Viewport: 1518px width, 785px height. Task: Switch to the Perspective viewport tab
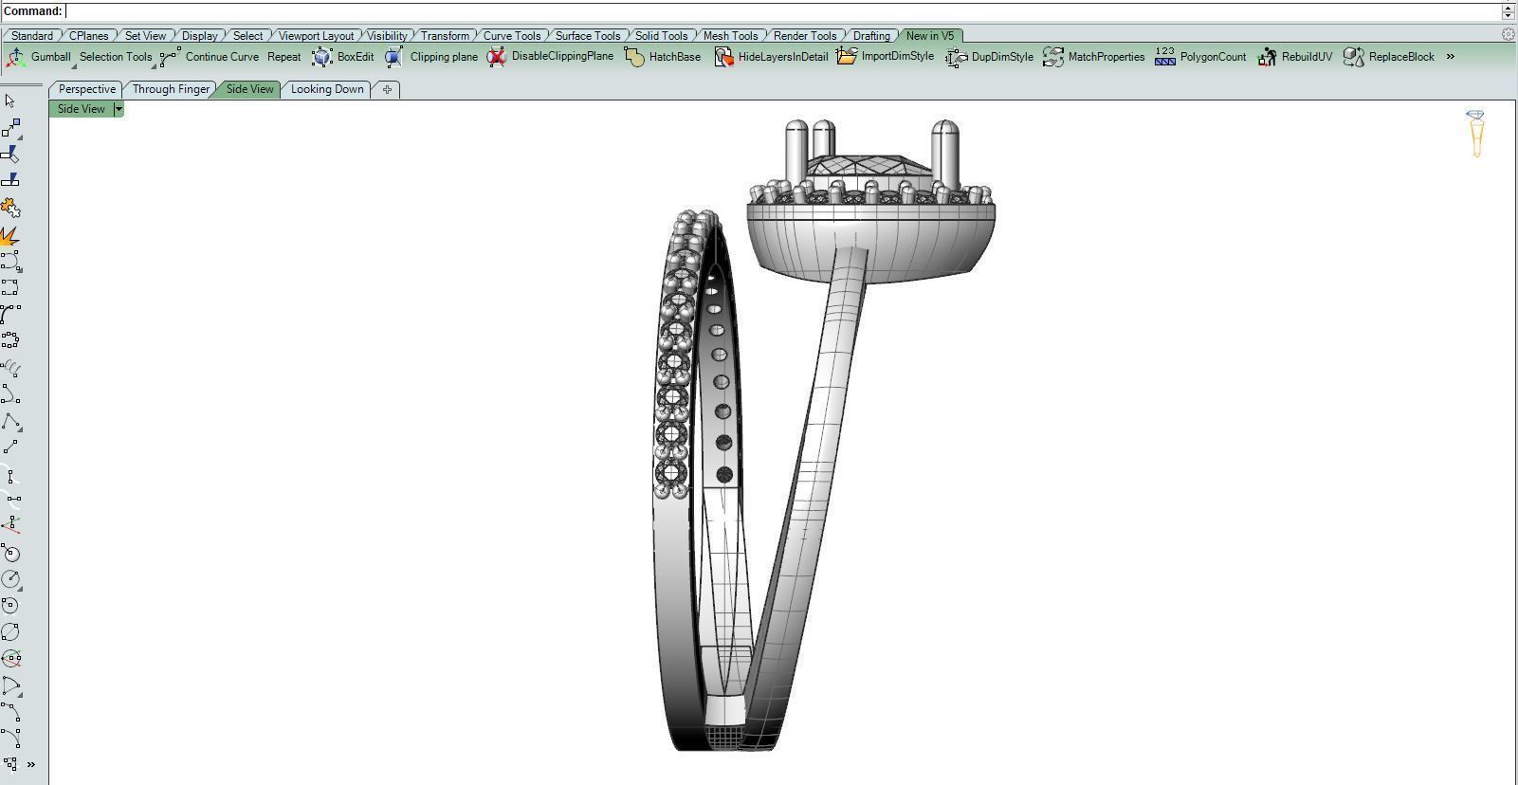86,89
